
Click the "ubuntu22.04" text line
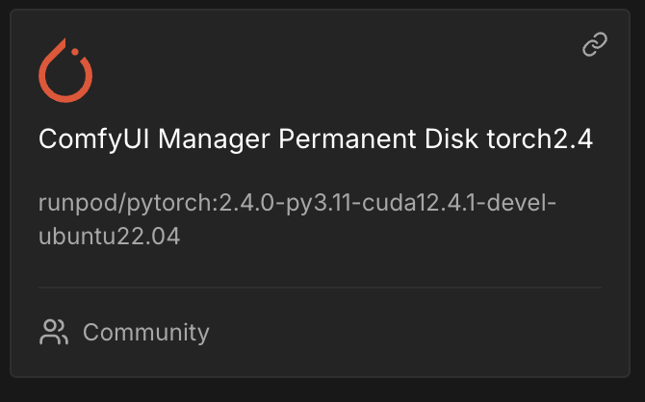[x=109, y=237]
